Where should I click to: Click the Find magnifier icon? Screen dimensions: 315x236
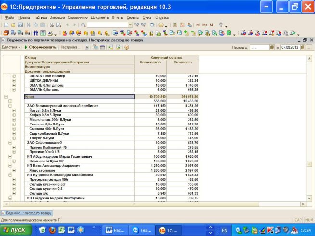[x=83, y=25]
